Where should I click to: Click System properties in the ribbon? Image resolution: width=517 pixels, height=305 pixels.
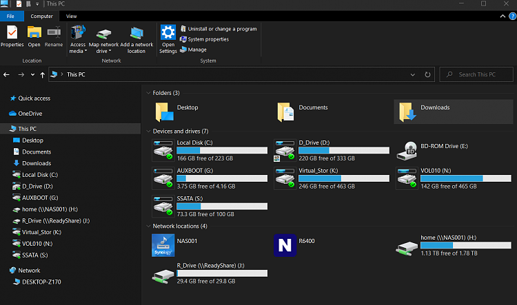point(207,39)
